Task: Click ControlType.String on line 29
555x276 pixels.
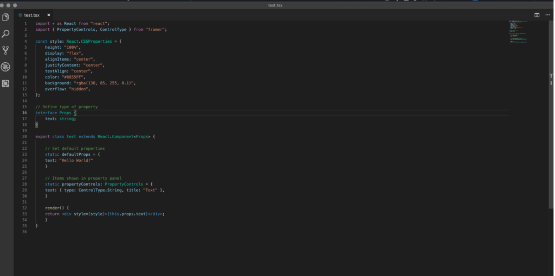Action: point(100,190)
